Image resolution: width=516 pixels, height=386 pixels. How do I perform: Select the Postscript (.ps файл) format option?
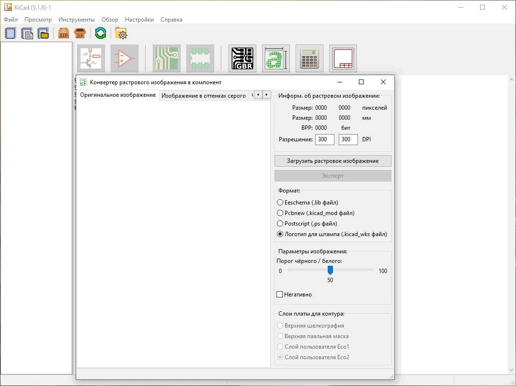(x=308, y=224)
